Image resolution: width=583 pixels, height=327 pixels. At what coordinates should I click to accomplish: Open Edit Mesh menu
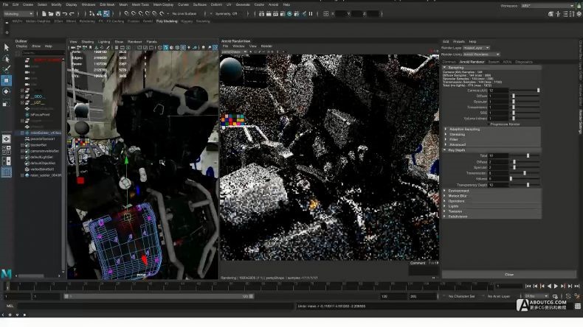[x=107, y=5]
